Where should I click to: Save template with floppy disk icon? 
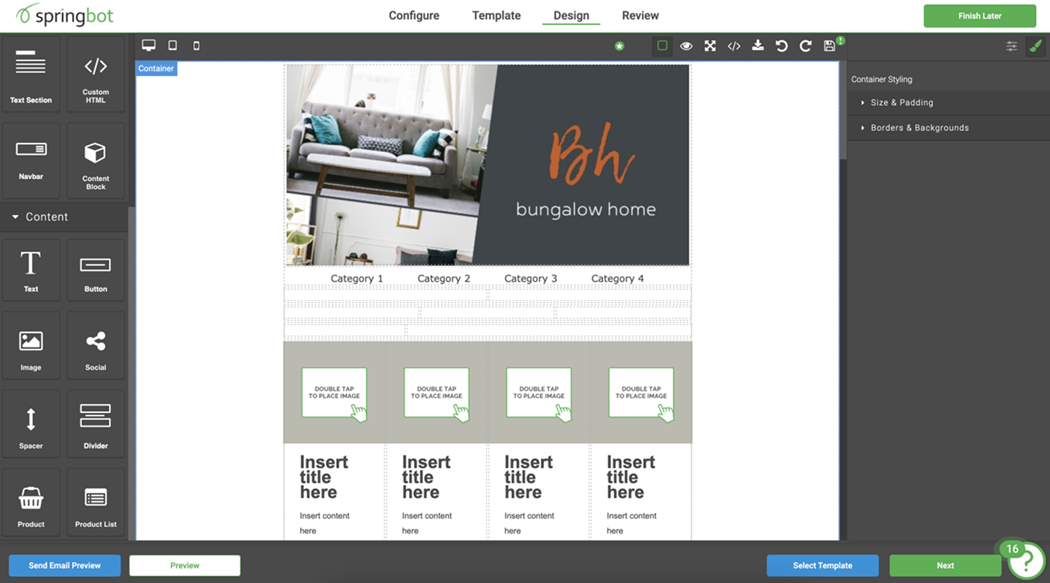point(829,46)
